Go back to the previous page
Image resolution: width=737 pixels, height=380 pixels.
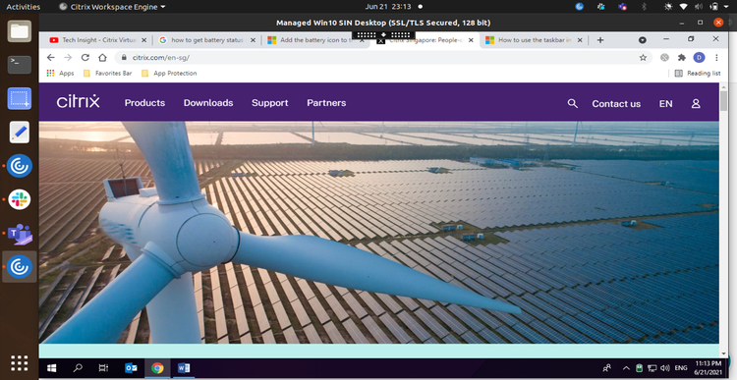tap(51, 57)
